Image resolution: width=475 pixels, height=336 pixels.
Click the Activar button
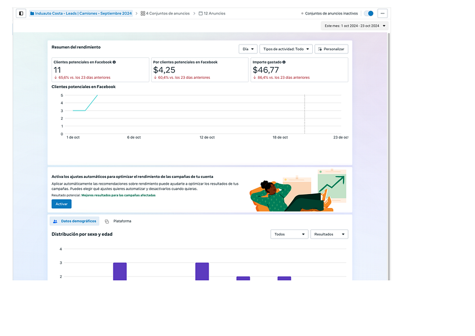[x=61, y=203]
